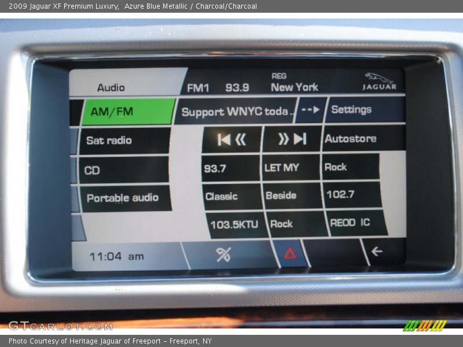Select the Rock preset above 102.7
Image resolution: width=463 pixels, height=347 pixels.
point(351,167)
